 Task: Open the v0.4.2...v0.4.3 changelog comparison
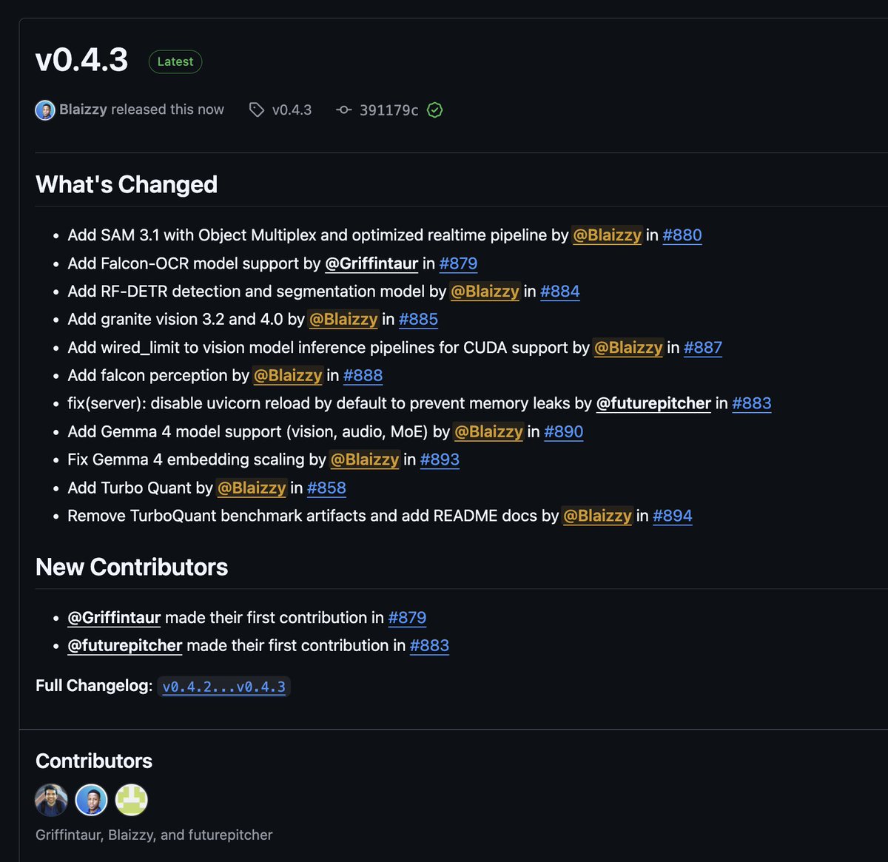point(223,687)
